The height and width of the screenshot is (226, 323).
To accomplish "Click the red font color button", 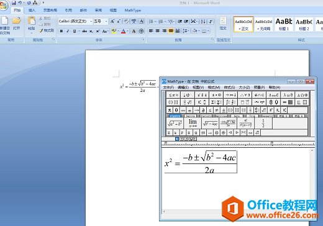I will tap(124, 31).
